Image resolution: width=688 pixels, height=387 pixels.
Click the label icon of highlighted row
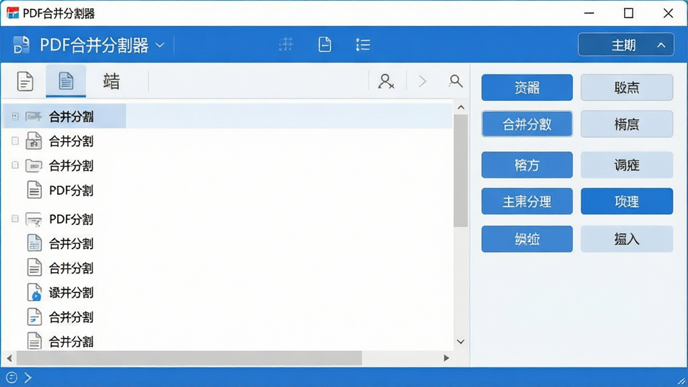[34, 116]
